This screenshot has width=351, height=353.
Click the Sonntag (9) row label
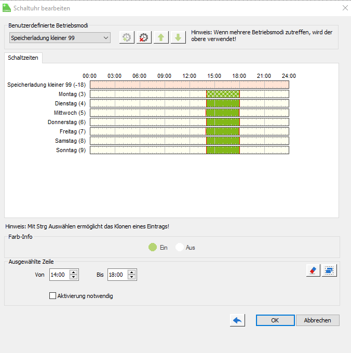click(x=71, y=150)
